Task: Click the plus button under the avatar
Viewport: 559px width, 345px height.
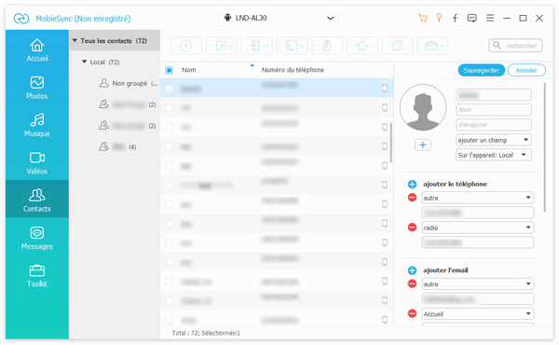Action: pos(423,145)
